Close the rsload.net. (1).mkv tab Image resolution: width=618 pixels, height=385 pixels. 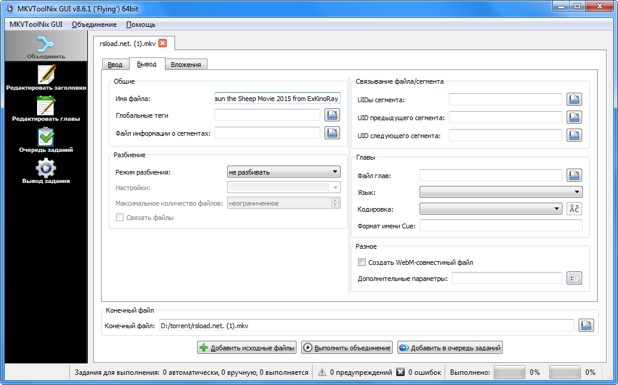coord(163,43)
